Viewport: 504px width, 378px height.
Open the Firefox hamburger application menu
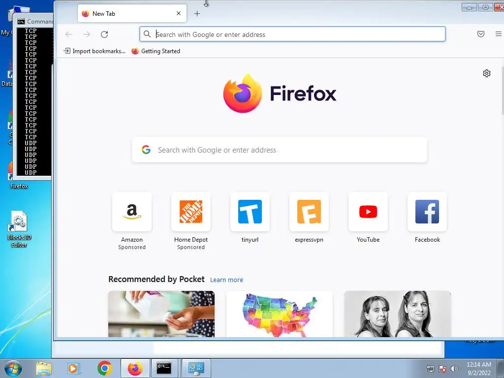499,34
